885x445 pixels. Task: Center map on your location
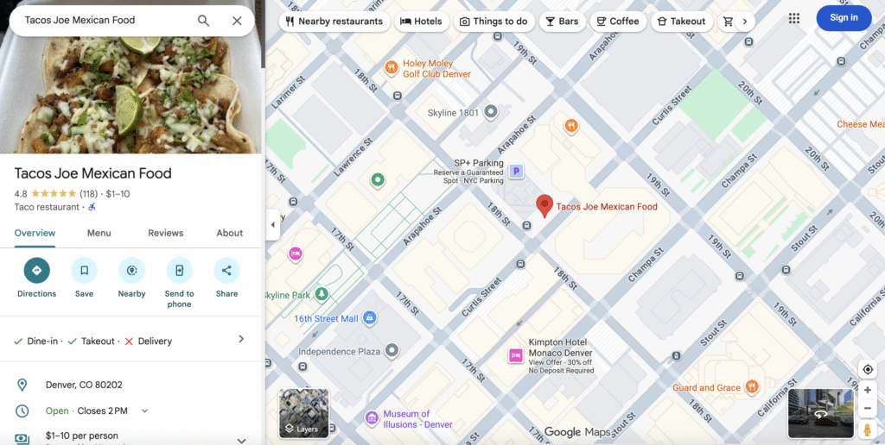pos(868,369)
